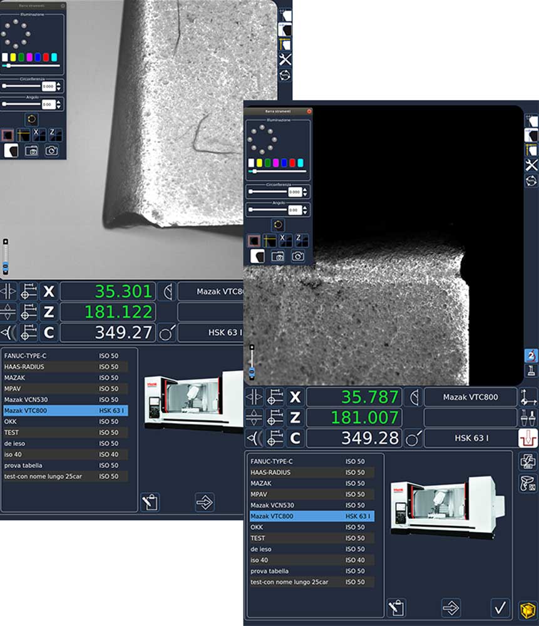Viewport: 539px width, 626px height.
Task: Pick the magenta illumination color in the front window
Action: coord(275,163)
